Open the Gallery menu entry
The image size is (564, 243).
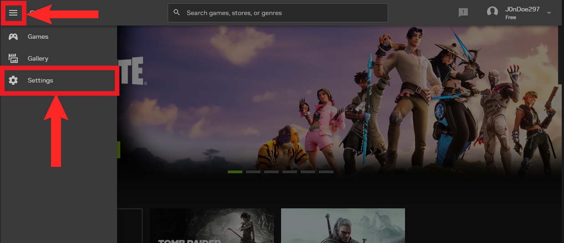pyautogui.click(x=58, y=58)
